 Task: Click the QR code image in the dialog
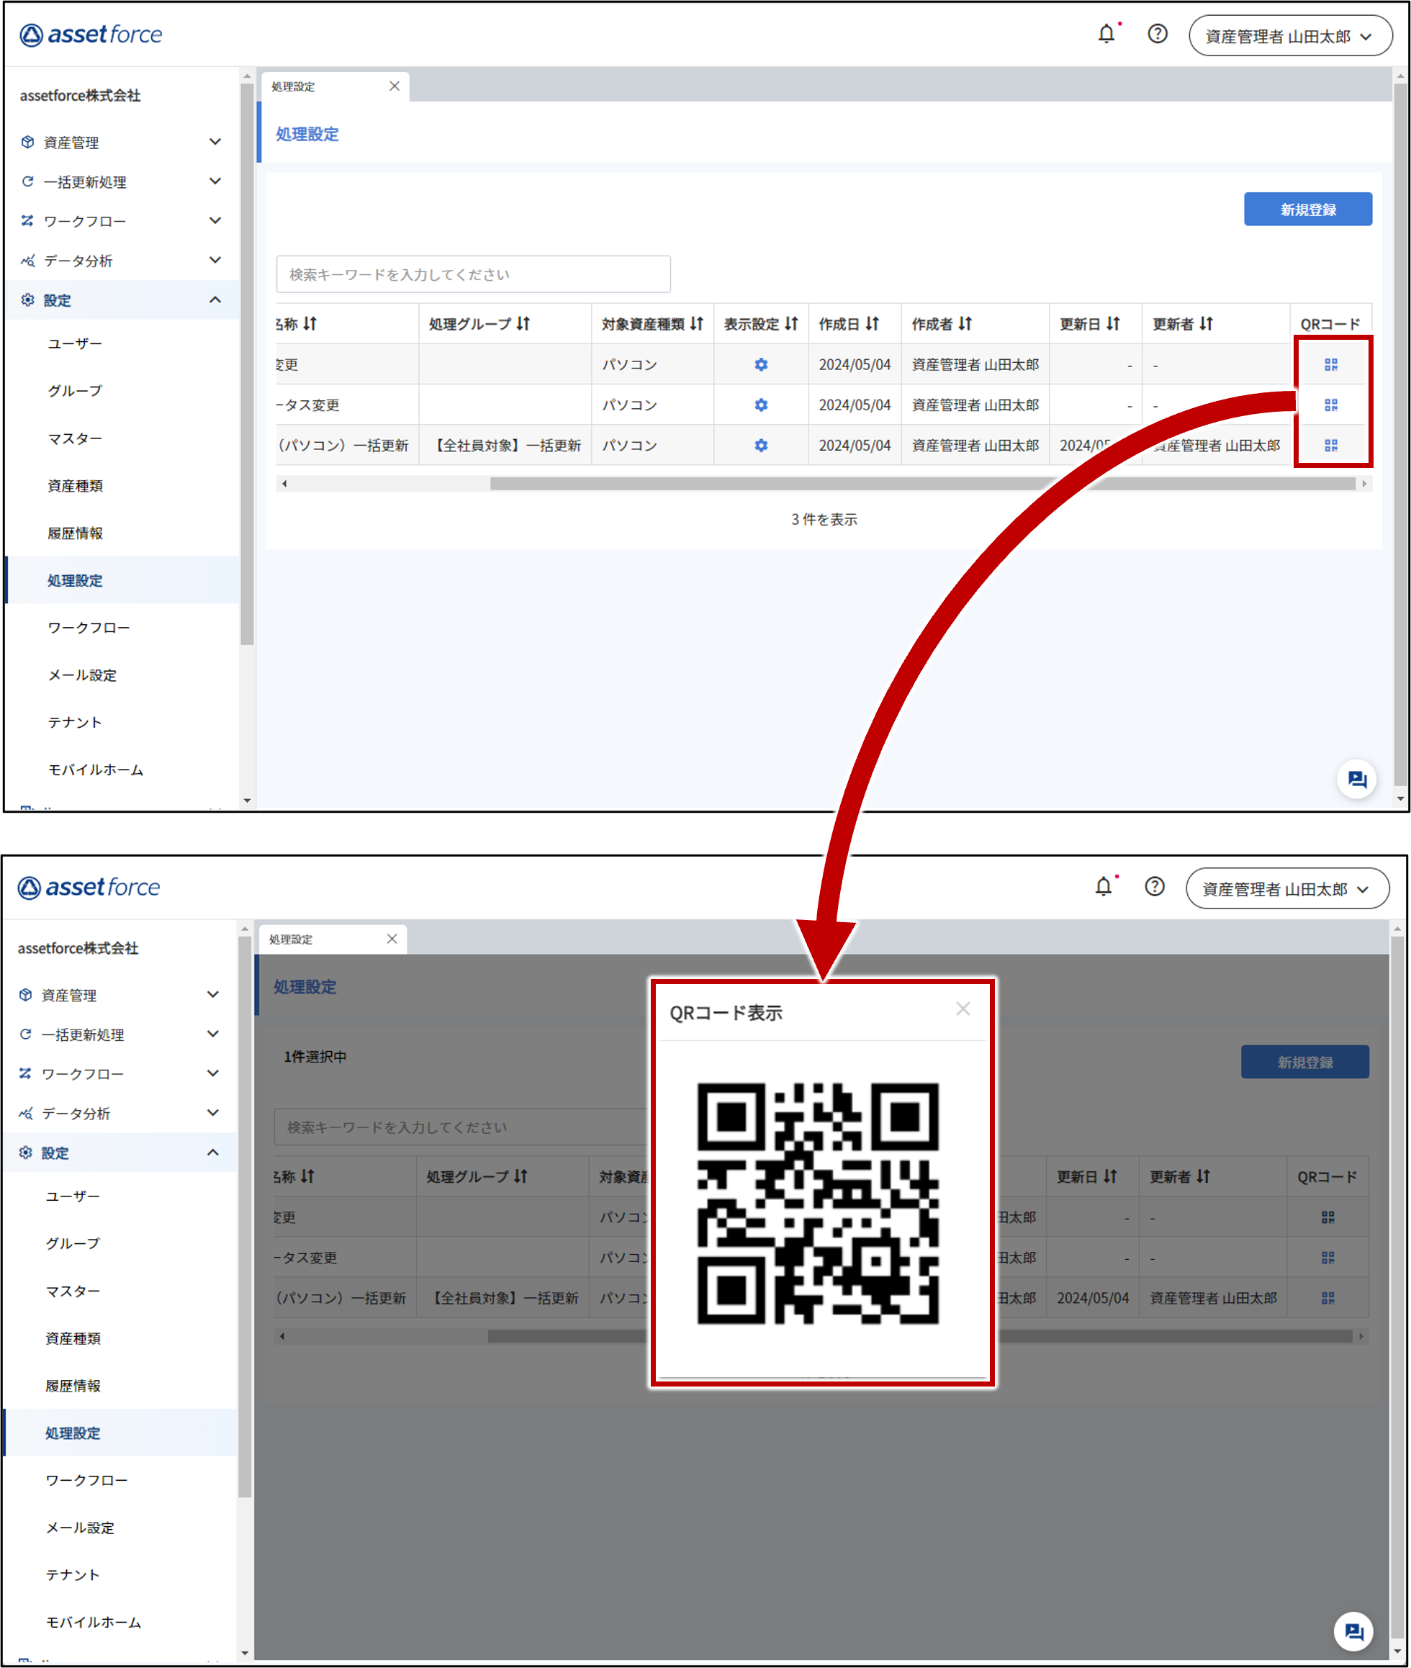pos(818,1203)
